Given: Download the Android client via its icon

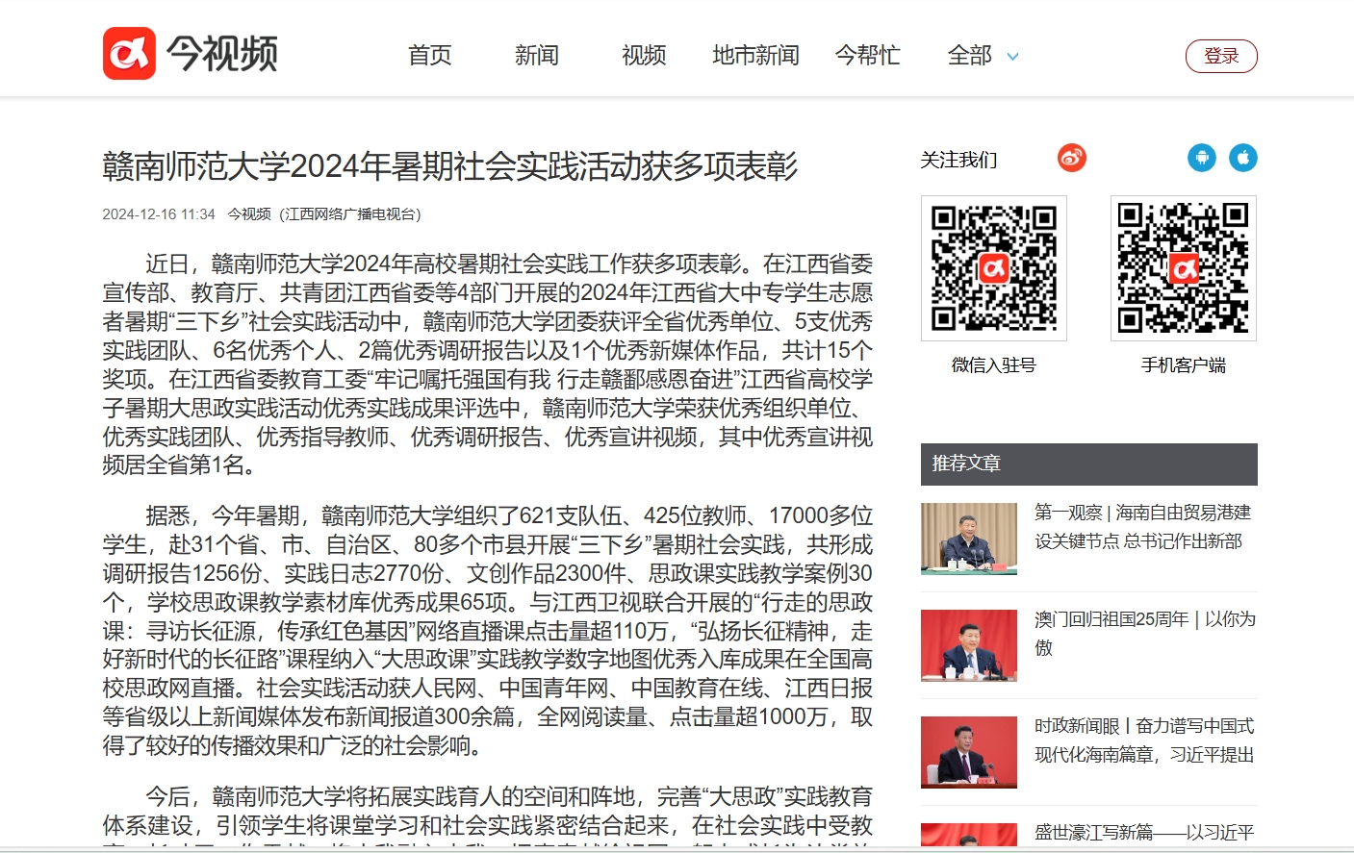Looking at the screenshot, I should 1201,158.
